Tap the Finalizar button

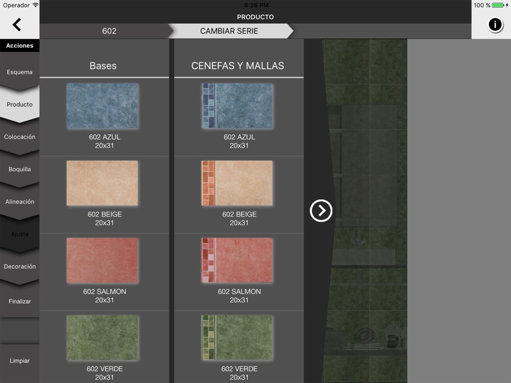[19, 301]
